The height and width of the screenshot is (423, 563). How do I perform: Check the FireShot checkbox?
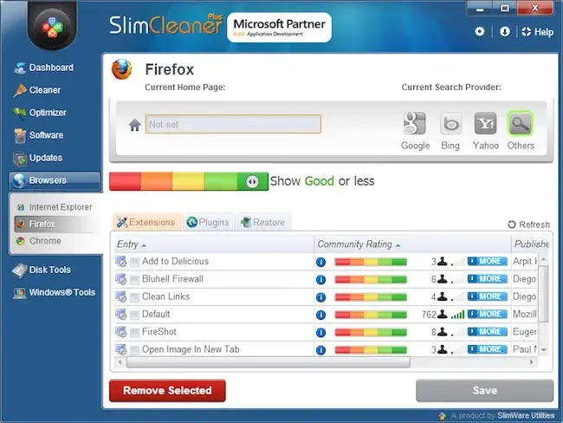134,333
